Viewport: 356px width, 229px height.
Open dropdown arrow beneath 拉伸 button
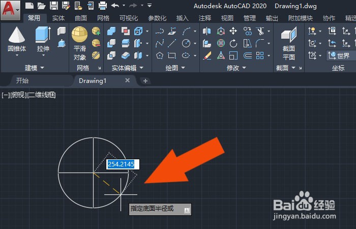(x=43, y=55)
